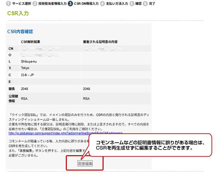This screenshot has height=177, width=222.
Task: Jump to the 支払い方法入力 step label
Action: (x=117, y=4)
